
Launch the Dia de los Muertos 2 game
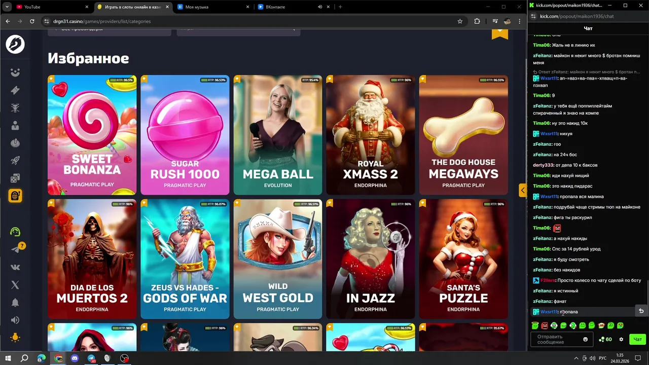pyautogui.click(x=92, y=259)
